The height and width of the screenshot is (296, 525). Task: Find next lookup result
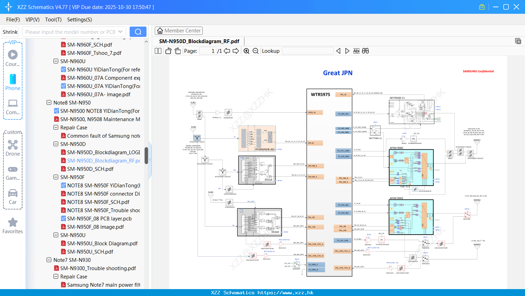347,51
